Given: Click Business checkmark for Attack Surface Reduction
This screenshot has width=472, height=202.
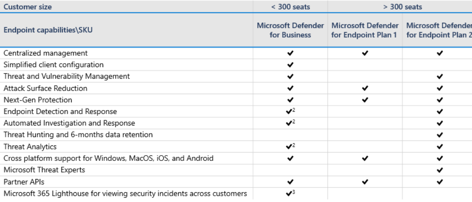Looking at the screenshot, I should [290, 88].
